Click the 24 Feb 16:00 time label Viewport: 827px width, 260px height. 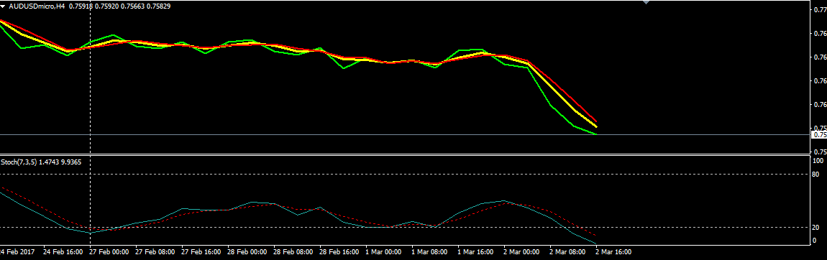pos(63,251)
